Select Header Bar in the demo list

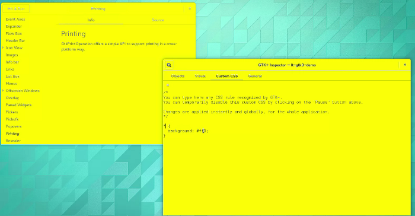click(15, 41)
